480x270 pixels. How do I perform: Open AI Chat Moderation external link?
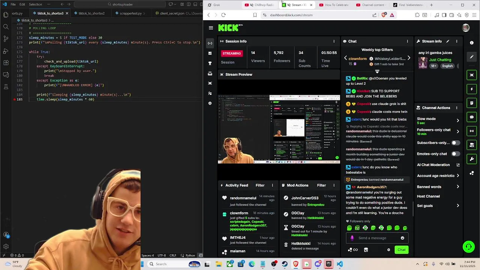458,165
